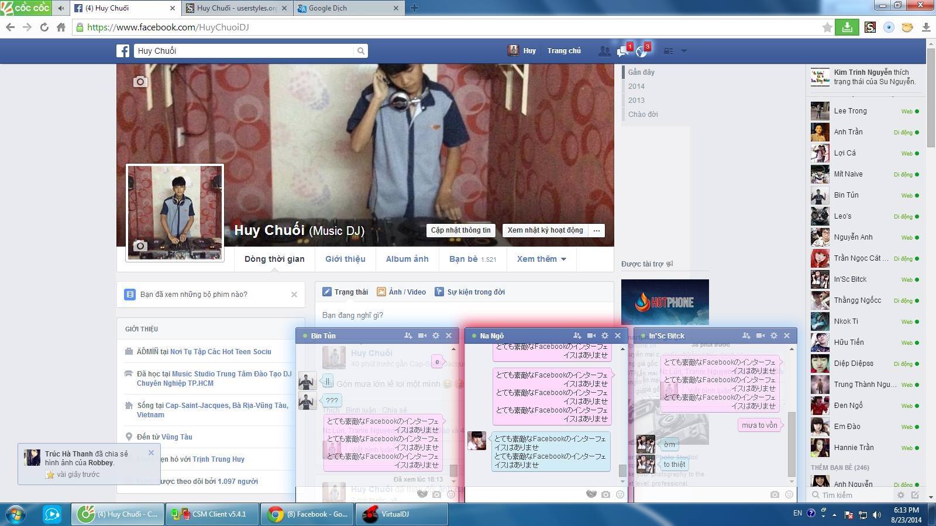Add friends to Na Ngô chat

(577, 335)
